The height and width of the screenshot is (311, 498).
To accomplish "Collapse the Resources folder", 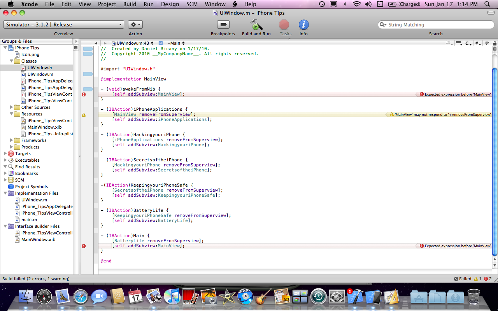I will (x=11, y=114).
